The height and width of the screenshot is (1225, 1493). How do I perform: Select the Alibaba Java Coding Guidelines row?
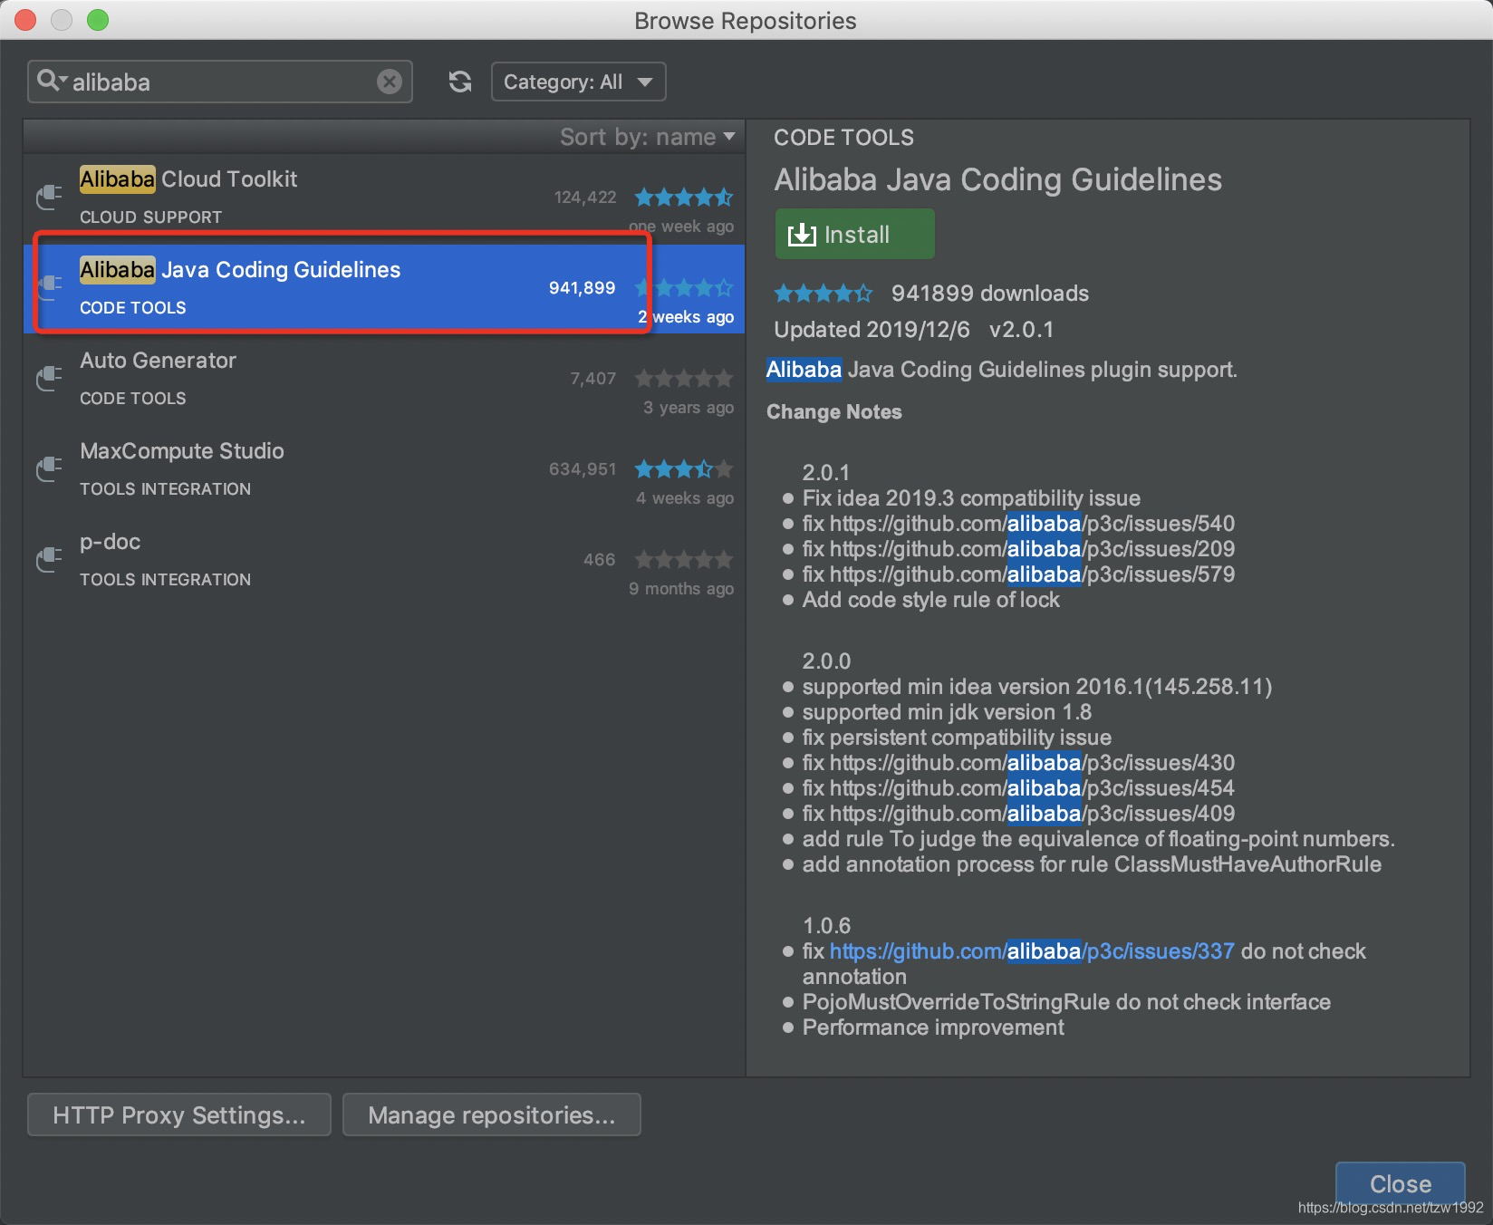pyautogui.click(x=384, y=289)
